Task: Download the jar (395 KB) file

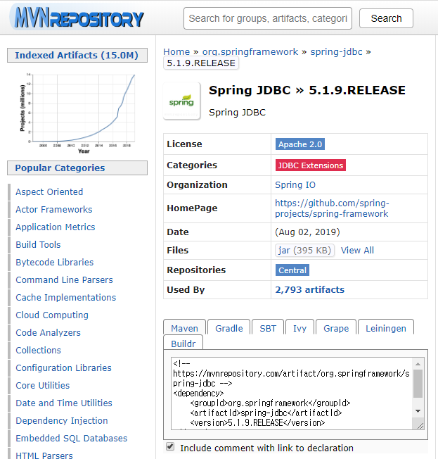Action: click(x=304, y=251)
